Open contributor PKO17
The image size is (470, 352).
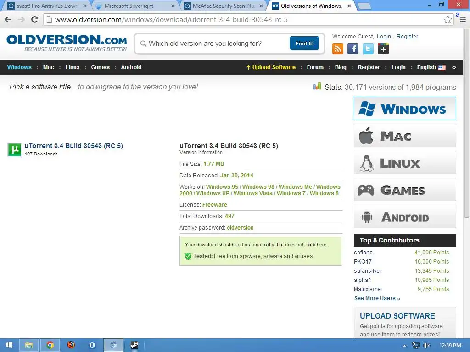pyautogui.click(x=363, y=262)
